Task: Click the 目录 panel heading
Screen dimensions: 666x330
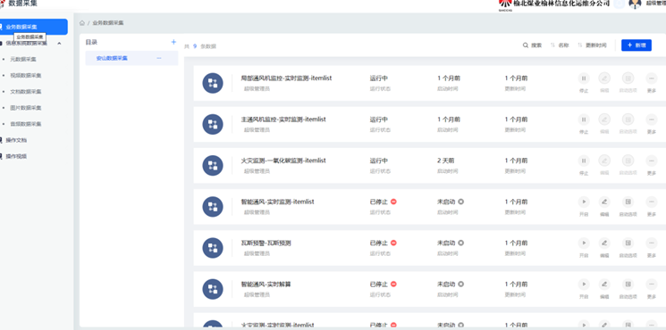Action: [x=91, y=42]
